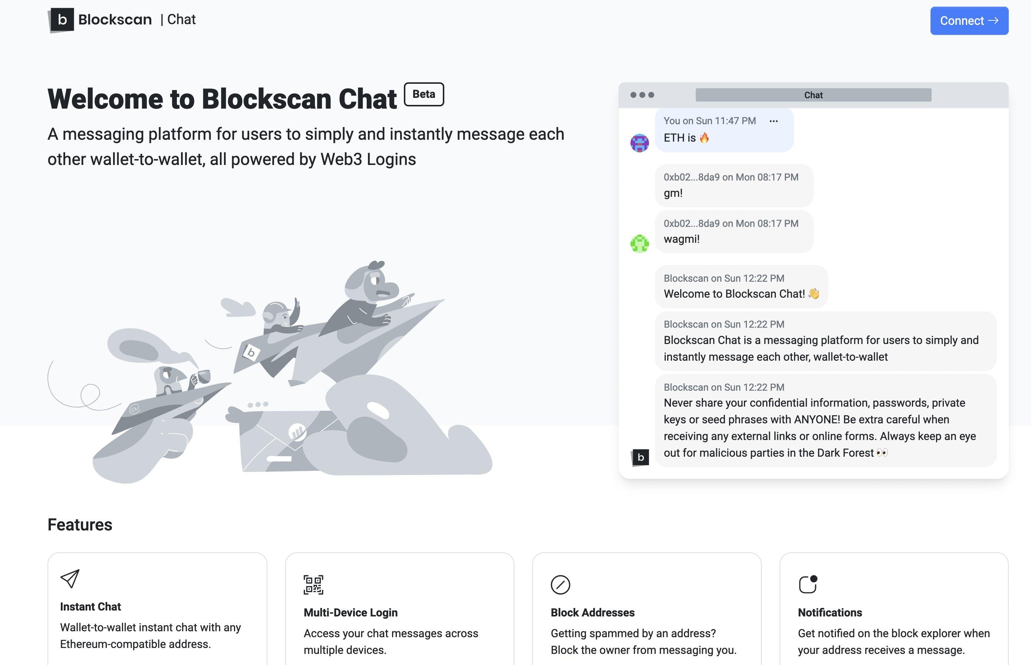Click the Notifications bell-dot icon
Image resolution: width=1031 pixels, height=665 pixels.
pyautogui.click(x=808, y=585)
